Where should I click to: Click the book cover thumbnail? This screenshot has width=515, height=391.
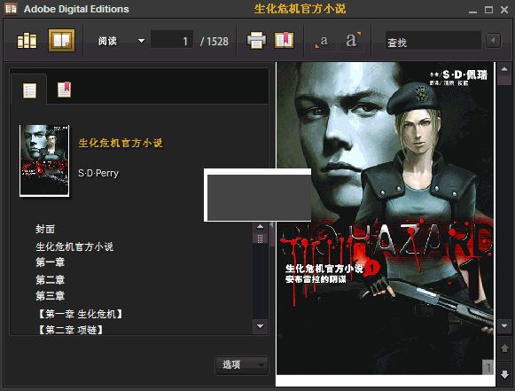click(x=44, y=160)
